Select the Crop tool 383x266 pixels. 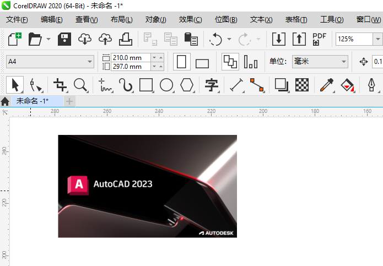[x=60, y=85]
